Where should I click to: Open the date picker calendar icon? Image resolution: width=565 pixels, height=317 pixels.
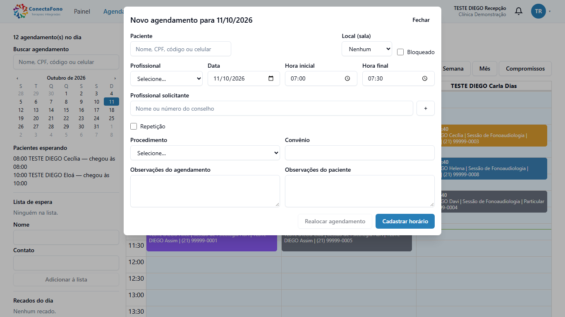coord(271,78)
